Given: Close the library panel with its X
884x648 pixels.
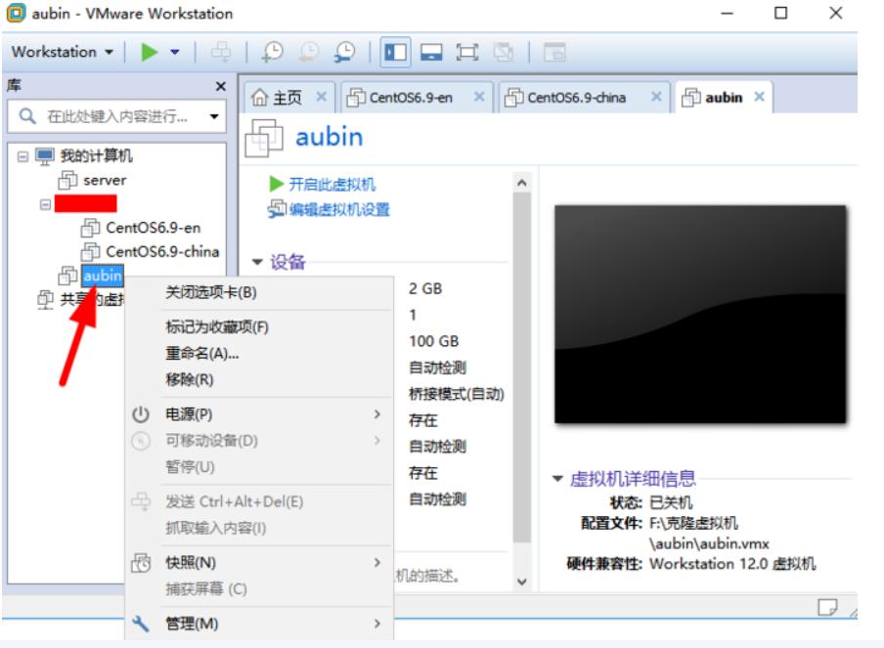Looking at the screenshot, I should 220,86.
